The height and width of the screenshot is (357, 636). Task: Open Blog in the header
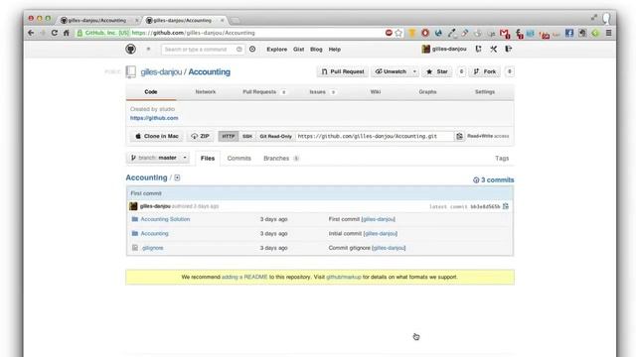coord(316,50)
